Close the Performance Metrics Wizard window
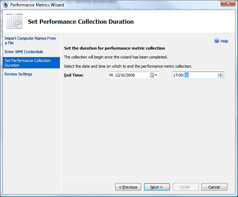This screenshot has height=197, width=238. [228, 3]
